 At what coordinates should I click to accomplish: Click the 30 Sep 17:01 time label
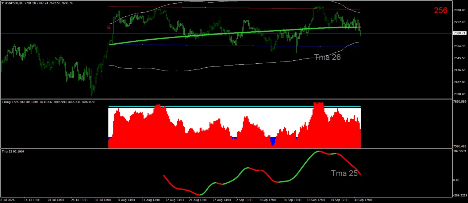pos(364,200)
